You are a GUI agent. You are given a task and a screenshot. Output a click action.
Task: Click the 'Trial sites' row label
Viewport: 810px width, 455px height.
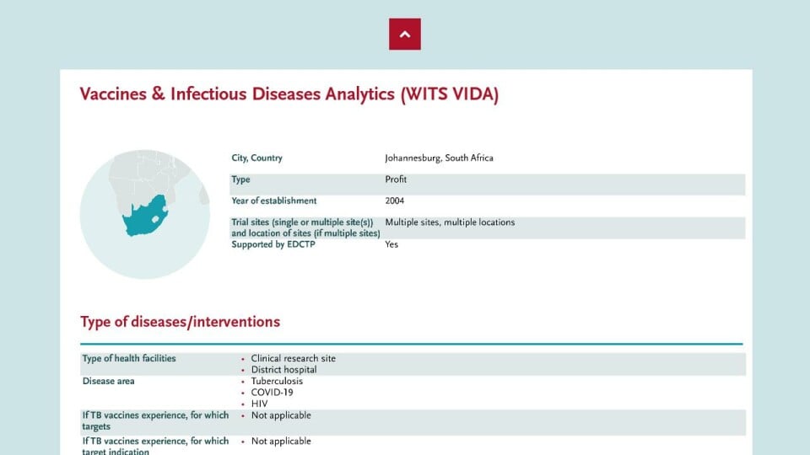pyautogui.click(x=305, y=227)
